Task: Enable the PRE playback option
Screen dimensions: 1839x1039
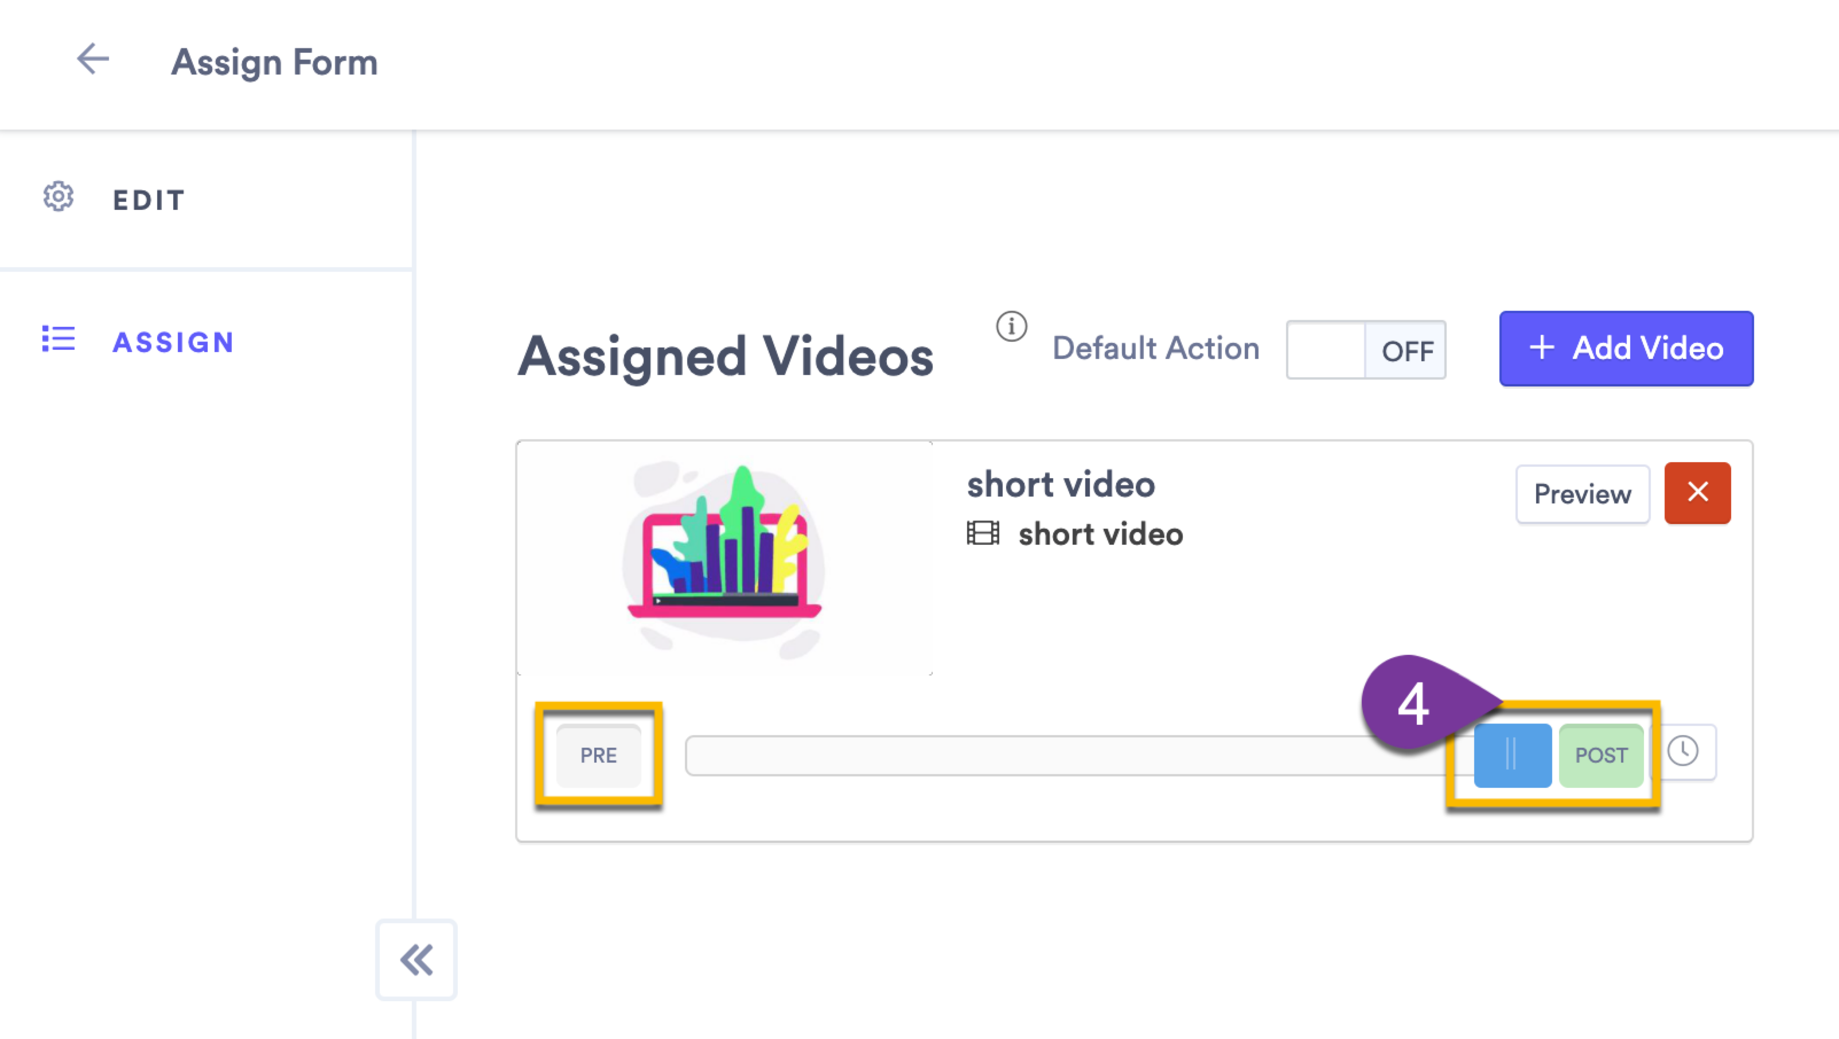Action: pyautogui.click(x=599, y=754)
